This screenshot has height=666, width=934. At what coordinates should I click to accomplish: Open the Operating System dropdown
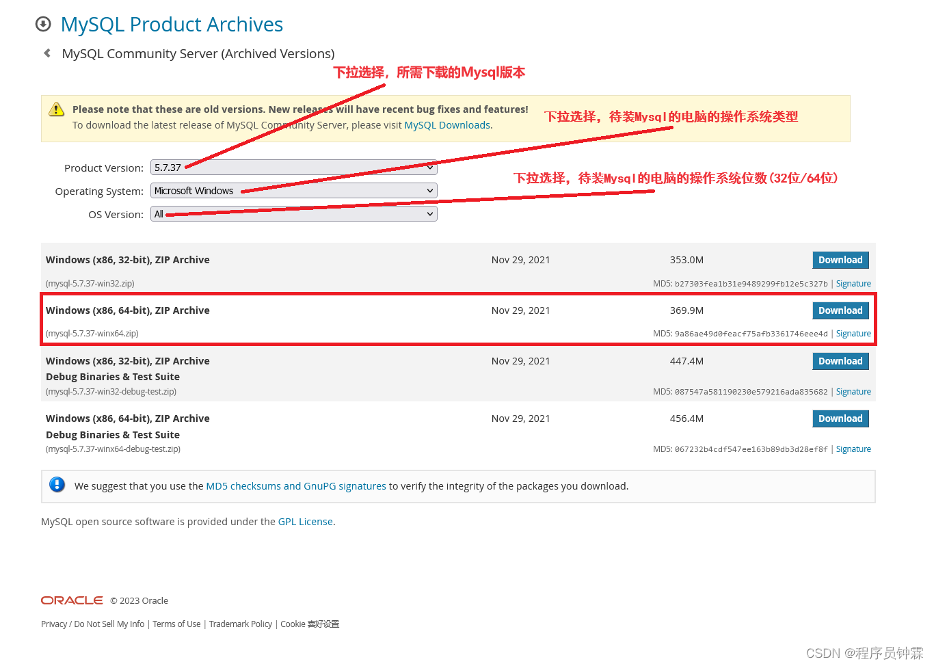click(293, 191)
